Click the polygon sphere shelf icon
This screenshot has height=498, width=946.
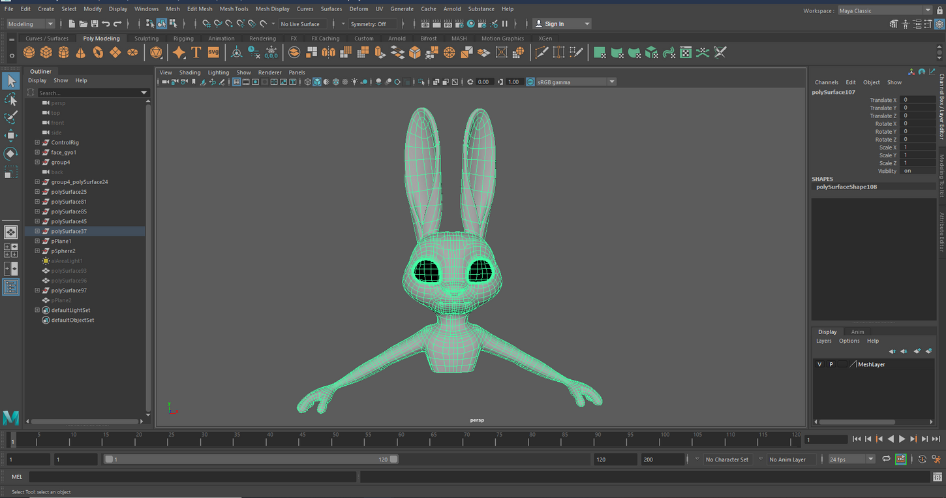29,53
